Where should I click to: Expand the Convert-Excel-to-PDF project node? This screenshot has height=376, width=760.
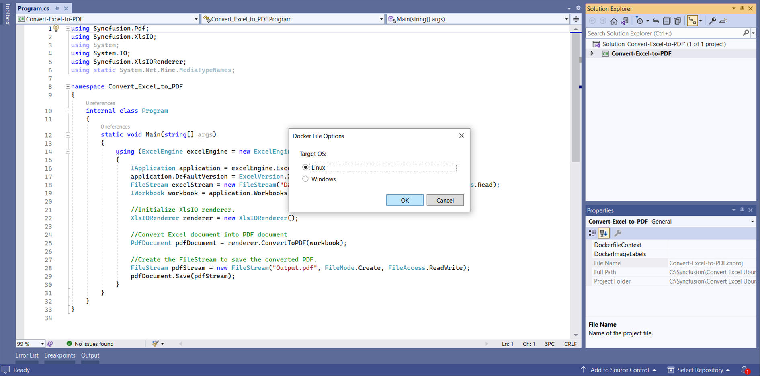pyautogui.click(x=592, y=53)
